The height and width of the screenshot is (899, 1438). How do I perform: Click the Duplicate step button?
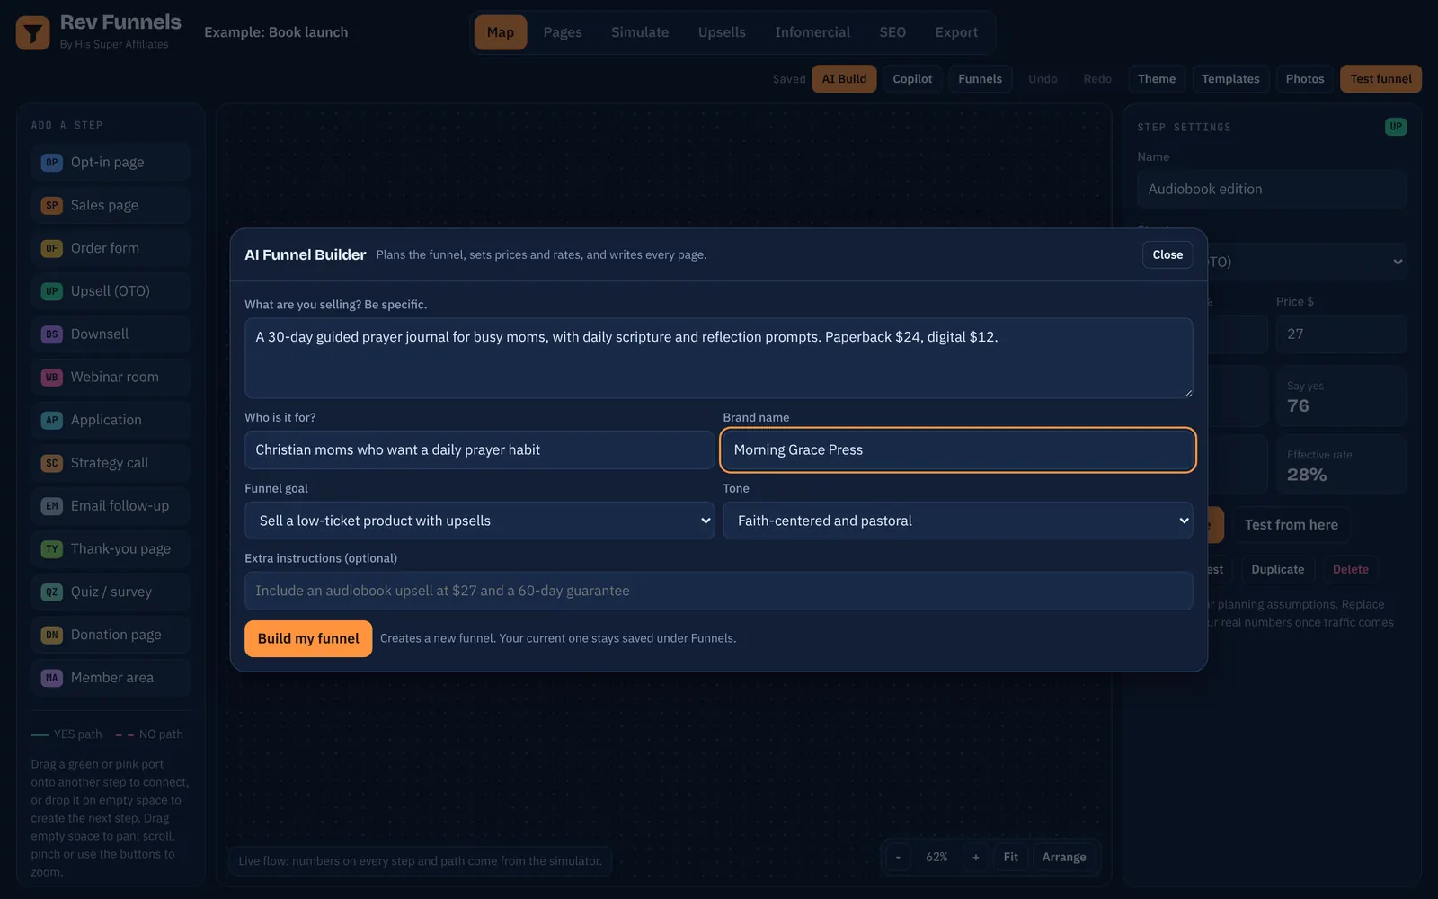[x=1277, y=569]
